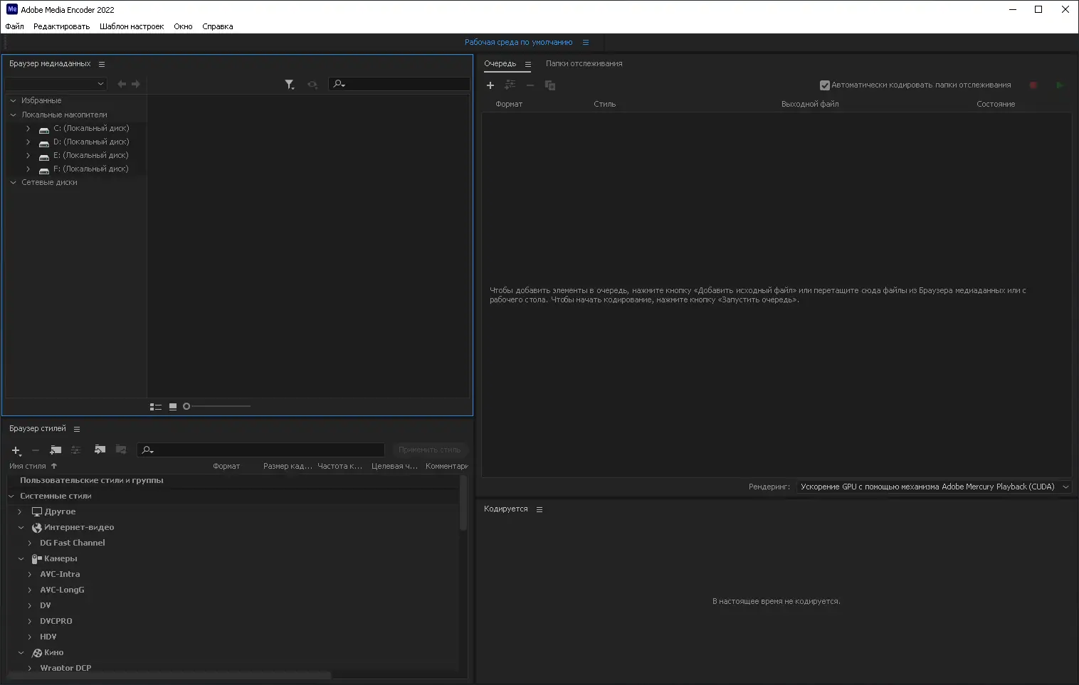Expand the D: local disk node
1079x685 pixels.
coord(28,142)
